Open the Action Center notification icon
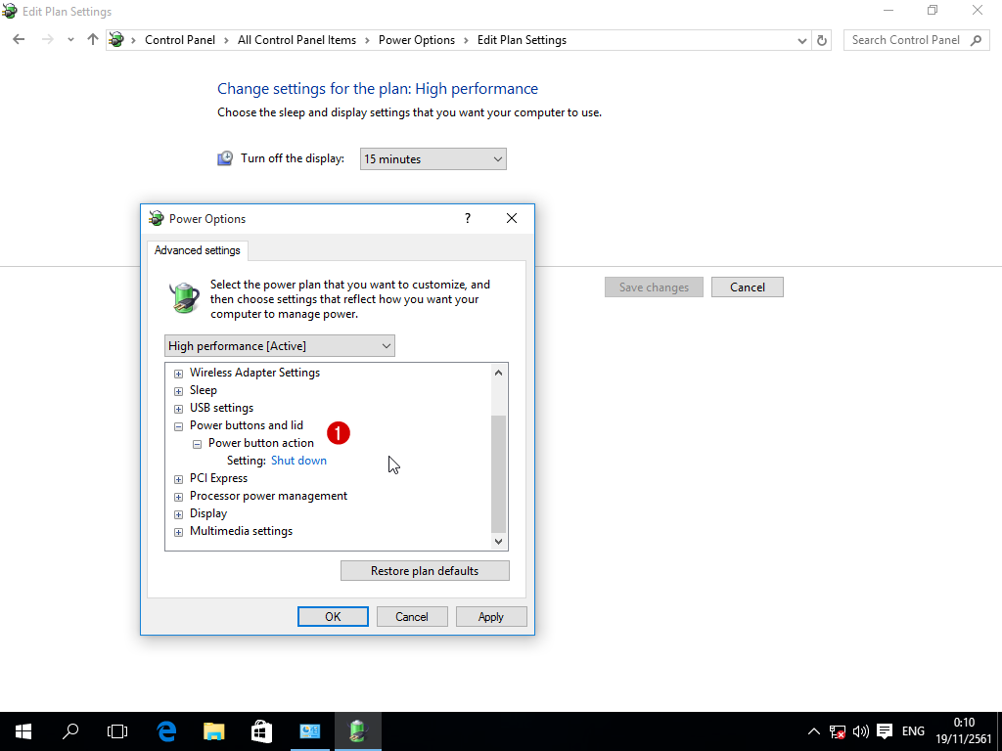This screenshot has width=1002, height=751. (885, 730)
